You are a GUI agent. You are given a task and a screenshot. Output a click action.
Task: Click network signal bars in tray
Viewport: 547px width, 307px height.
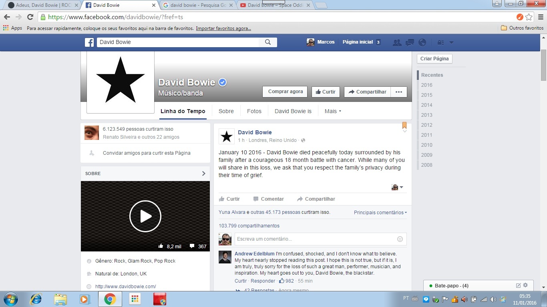(484, 299)
